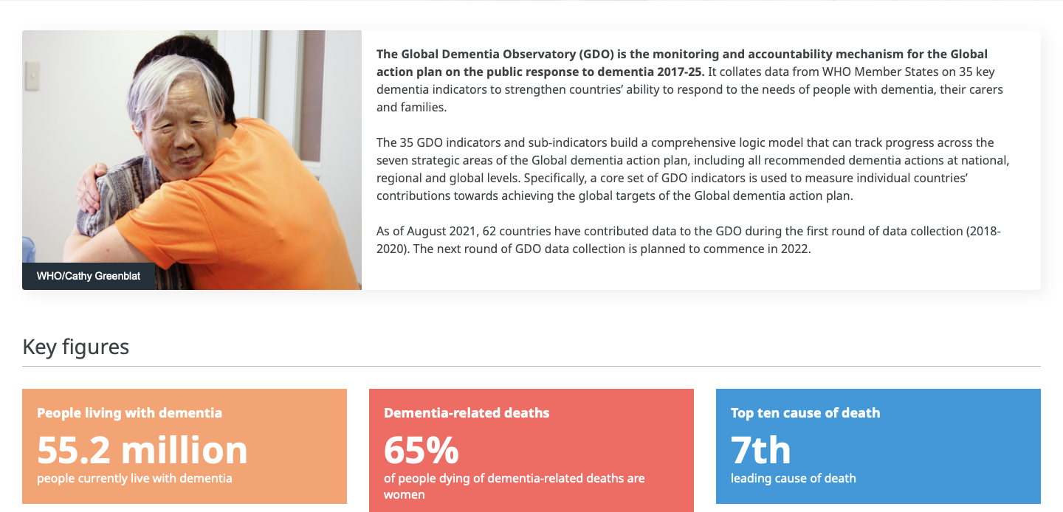Click the "7th" ranking figure
Screen dimensions: 1063x512
pyautogui.click(x=760, y=449)
